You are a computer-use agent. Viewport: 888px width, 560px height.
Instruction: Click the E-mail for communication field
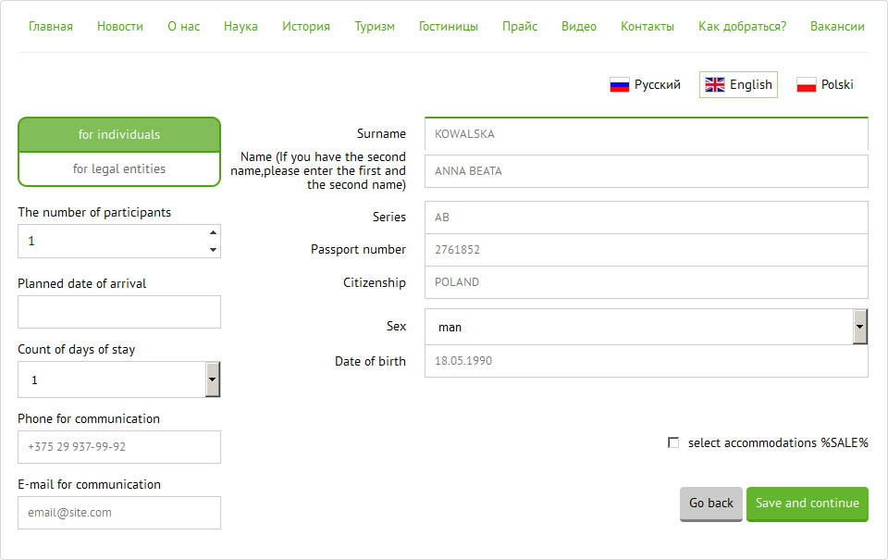[119, 513]
